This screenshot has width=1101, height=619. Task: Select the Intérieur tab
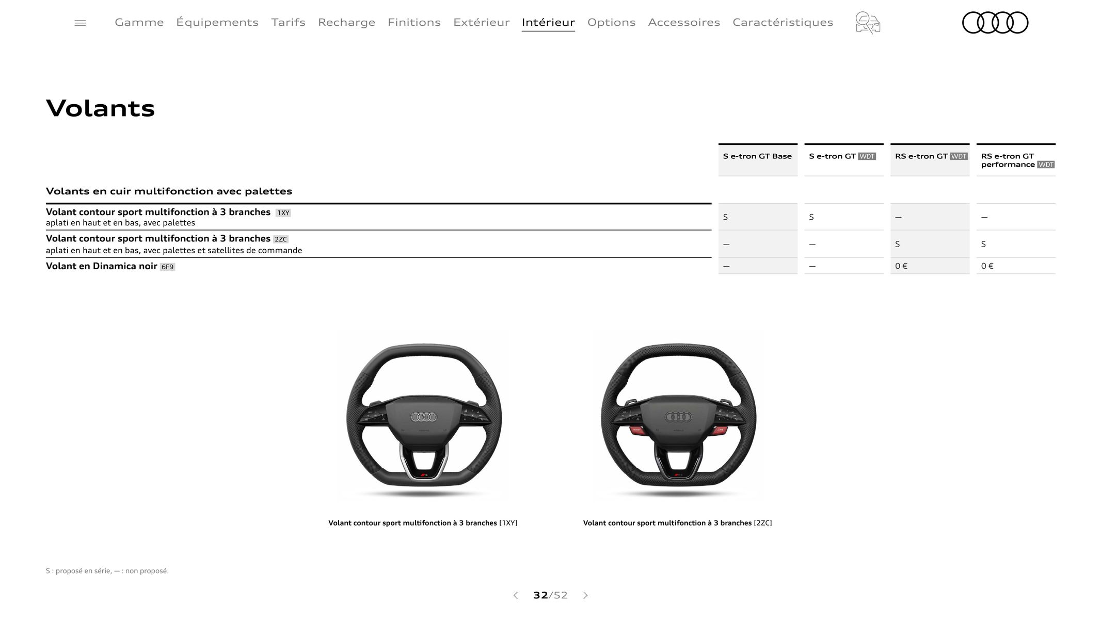coord(548,22)
